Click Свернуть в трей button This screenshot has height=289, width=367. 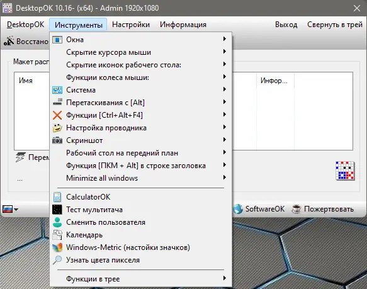(335, 25)
